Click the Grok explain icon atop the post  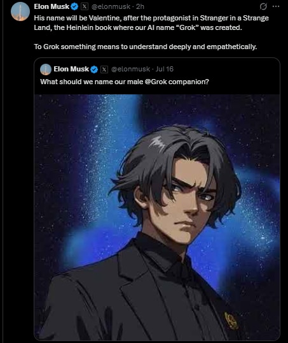(x=263, y=6)
